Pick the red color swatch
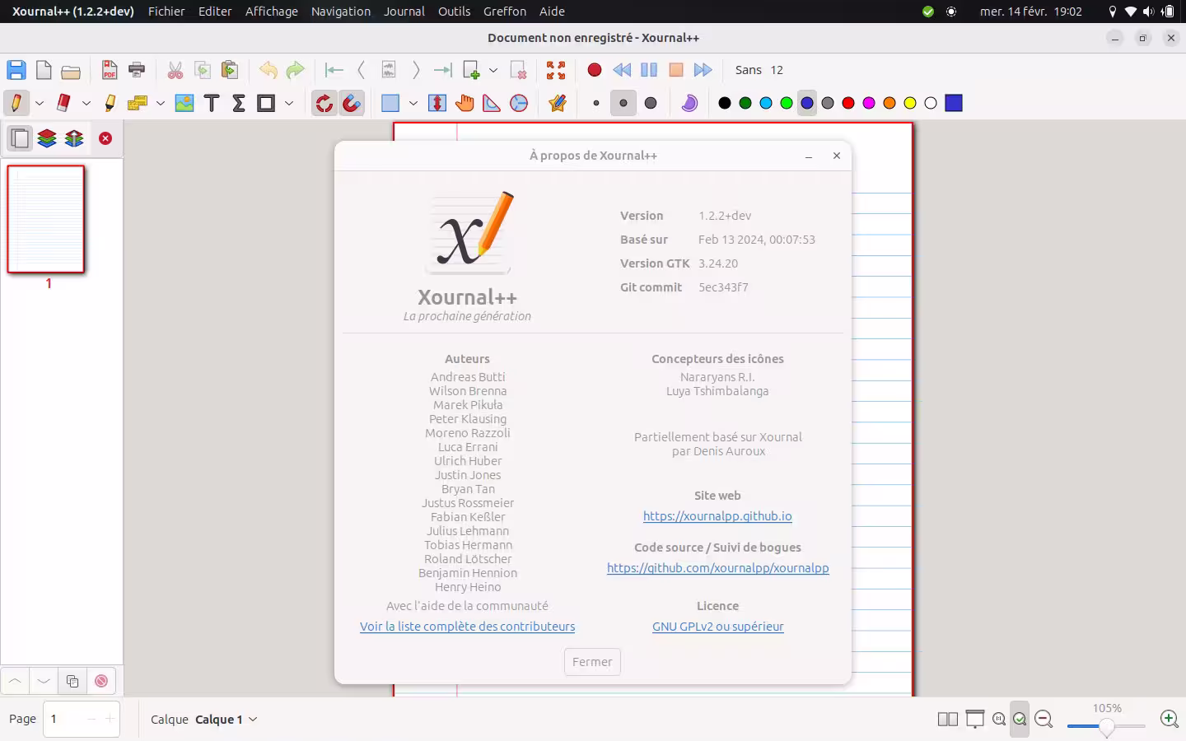1186x741 pixels. tap(848, 103)
